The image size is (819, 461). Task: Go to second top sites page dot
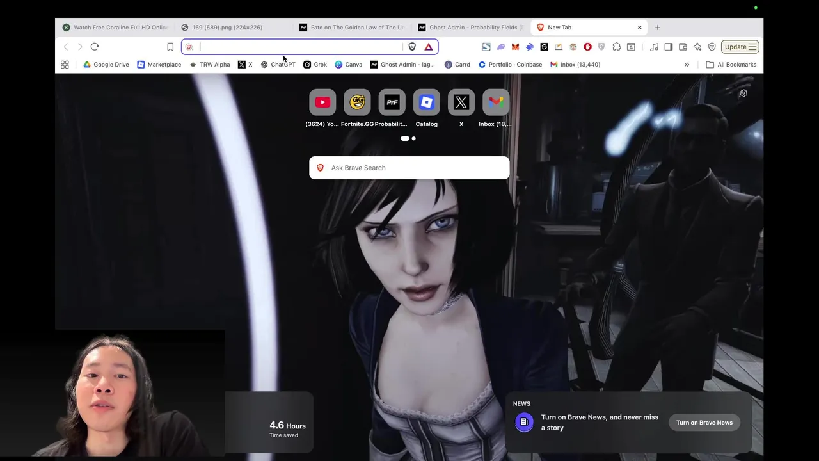tap(413, 138)
